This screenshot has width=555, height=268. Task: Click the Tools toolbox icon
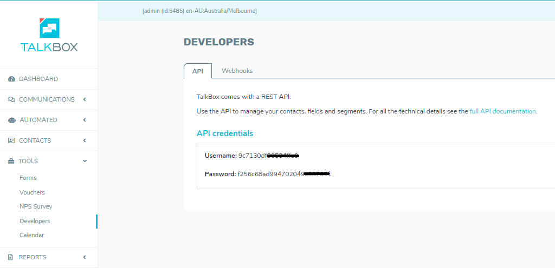11,161
